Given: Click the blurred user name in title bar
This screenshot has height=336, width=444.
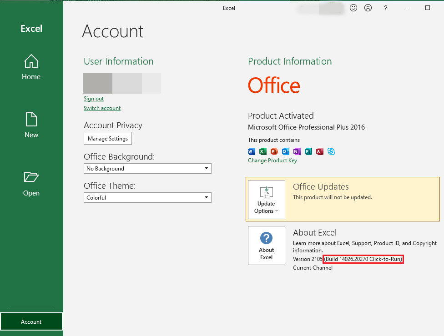Looking at the screenshot, I should click(321, 9).
